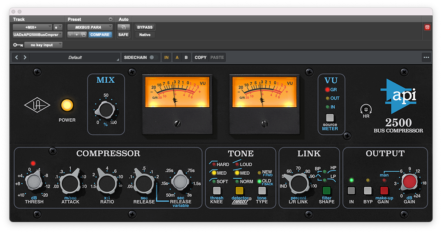Toggle the red make-up GAIN button
Image resolution: width=442 pixels, height=233 pixels.
pyautogui.click(x=384, y=190)
